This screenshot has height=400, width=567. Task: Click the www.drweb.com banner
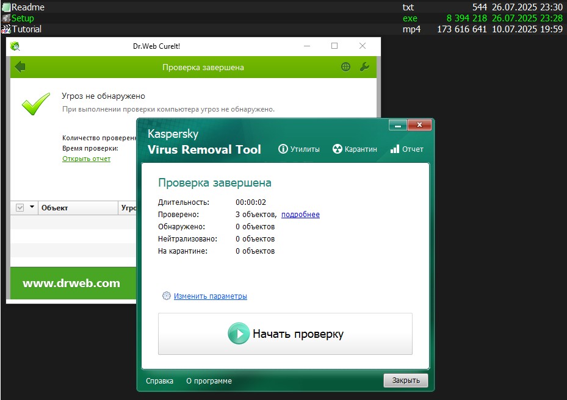pyautogui.click(x=71, y=284)
